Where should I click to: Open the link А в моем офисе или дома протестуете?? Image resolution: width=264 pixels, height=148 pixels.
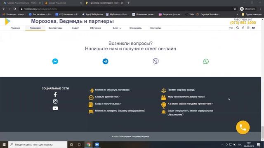click(190, 104)
